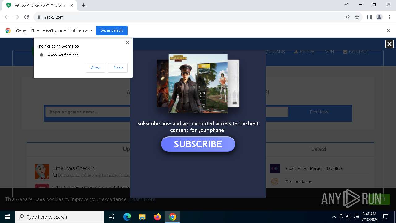Image resolution: width=396 pixels, height=223 pixels.
Task: Click 'Learn More' in cookie notice
Action: pyautogui.click(x=143, y=199)
